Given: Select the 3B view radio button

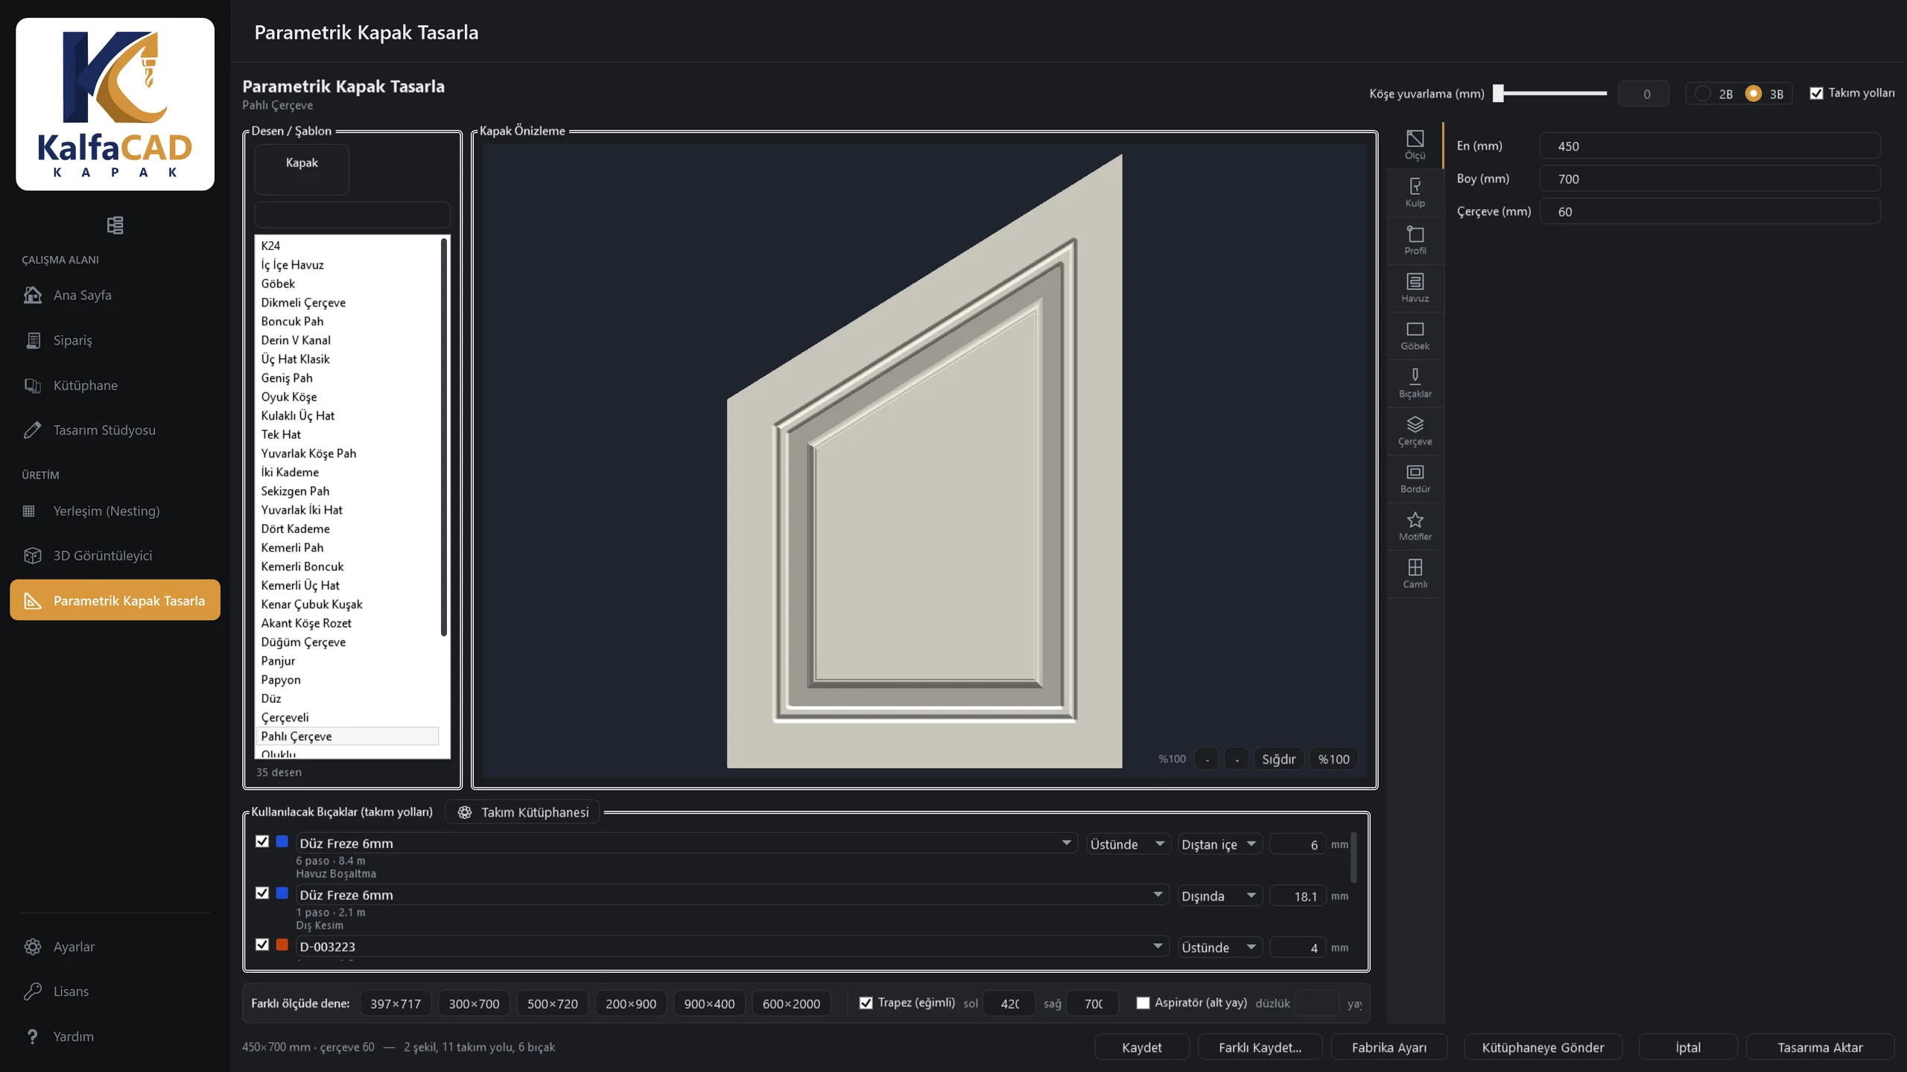Looking at the screenshot, I should pyautogui.click(x=1753, y=94).
